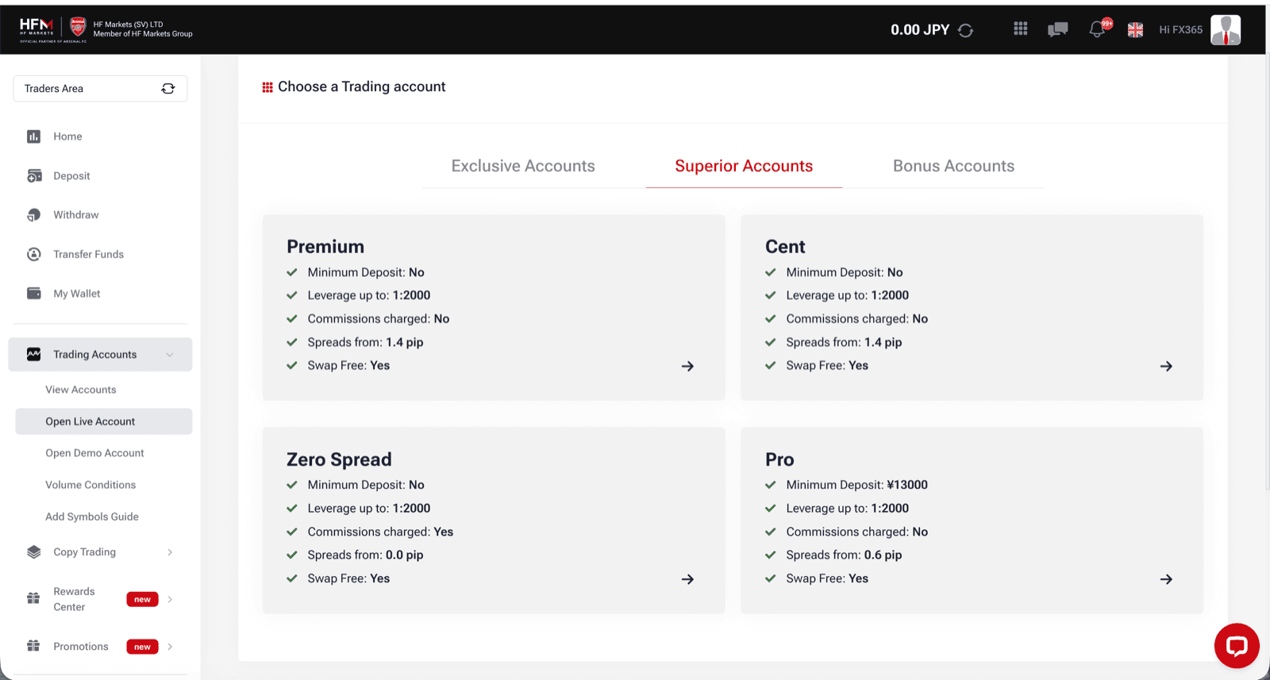Viewport: 1270px width, 680px height.
Task: Switch to the Exclusive Accounts tab
Action: 523,166
